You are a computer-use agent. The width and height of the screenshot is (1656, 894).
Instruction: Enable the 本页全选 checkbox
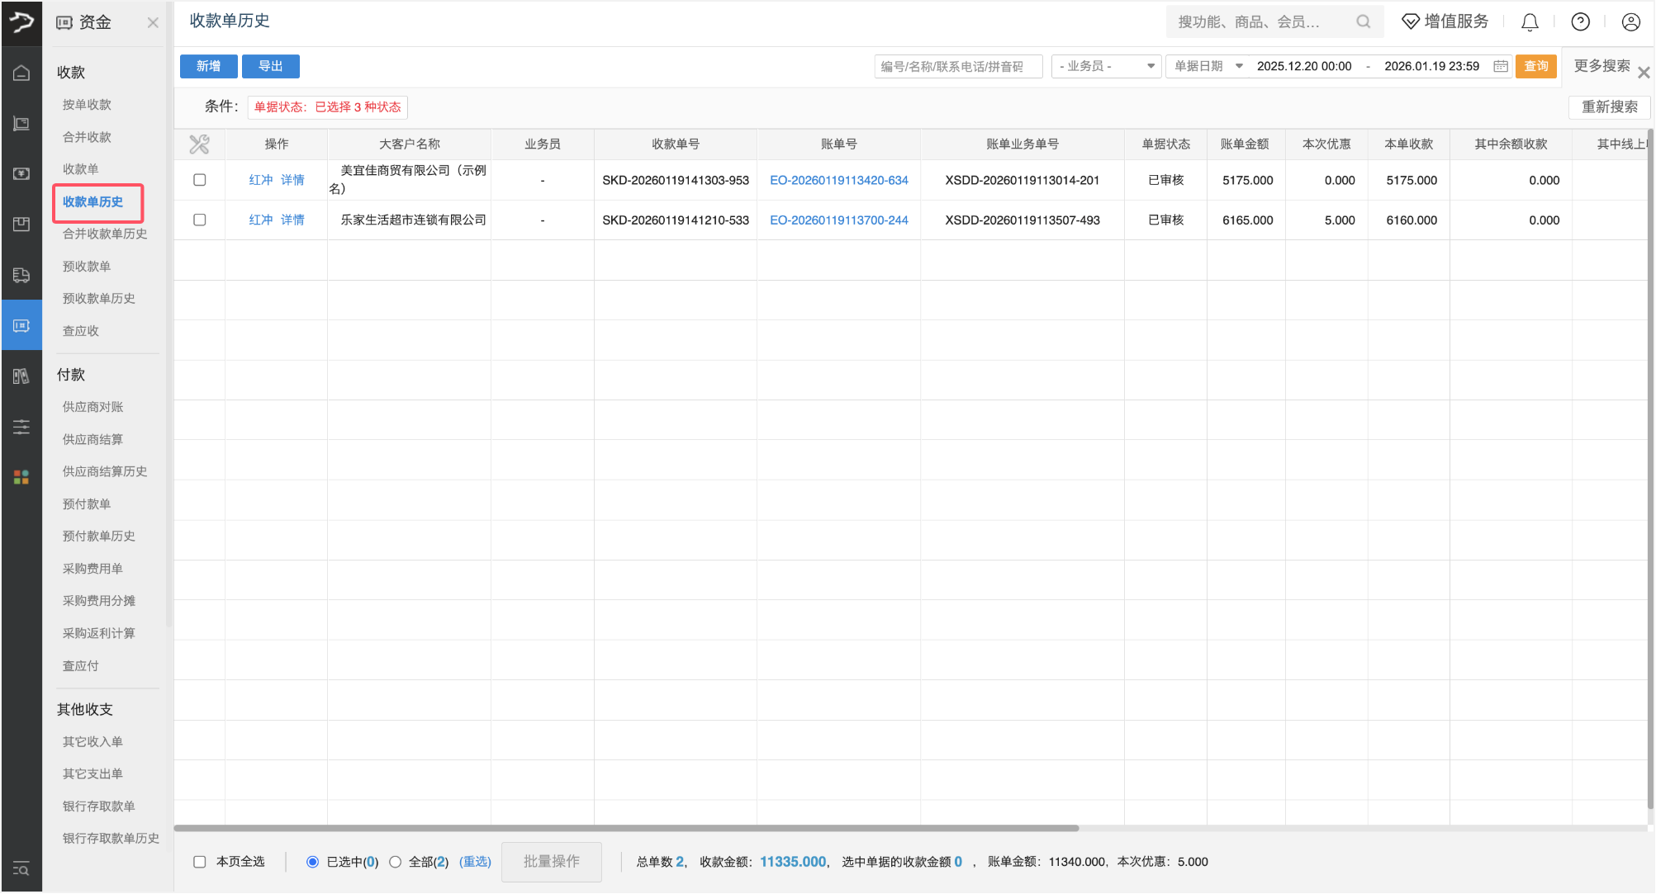pyautogui.click(x=199, y=861)
